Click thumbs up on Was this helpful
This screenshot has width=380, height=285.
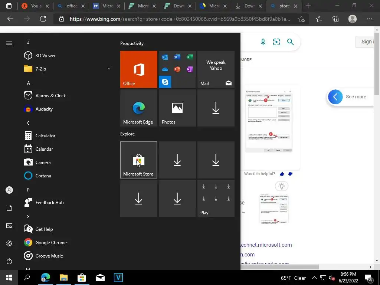click(x=282, y=174)
